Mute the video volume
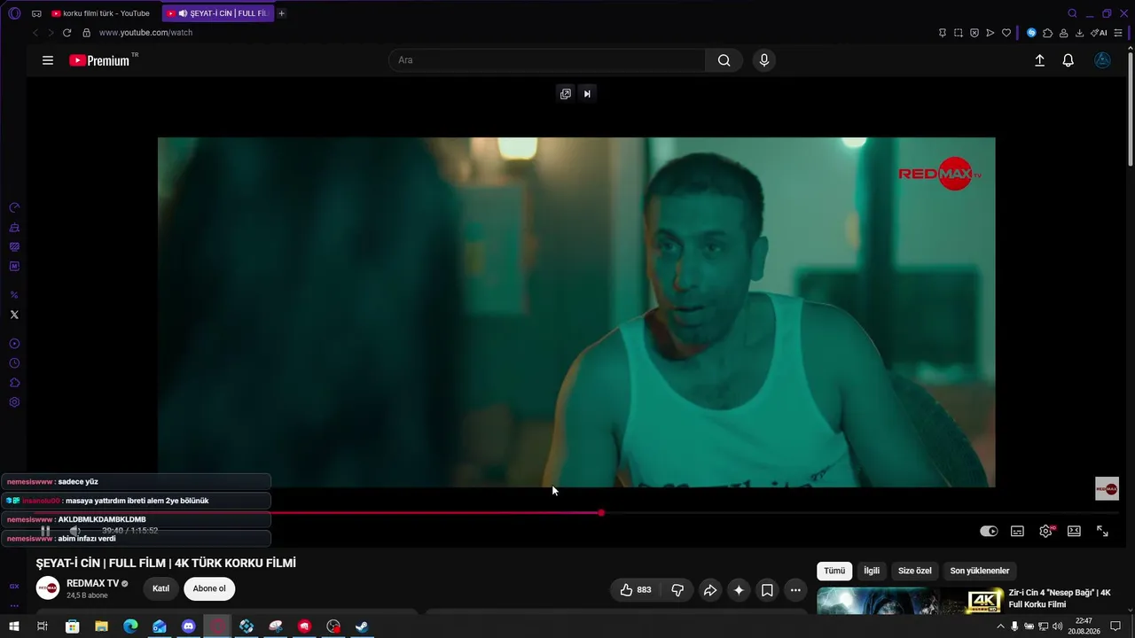Image resolution: width=1135 pixels, height=638 pixels. (x=75, y=531)
